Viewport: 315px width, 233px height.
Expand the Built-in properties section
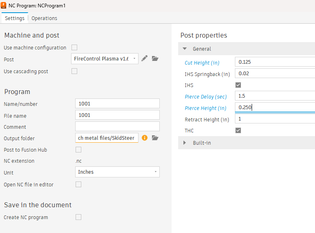click(185, 143)
